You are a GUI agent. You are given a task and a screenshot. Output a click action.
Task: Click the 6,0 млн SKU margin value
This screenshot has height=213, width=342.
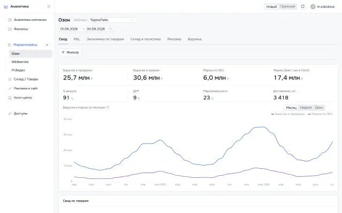pyautogui.click(x=214, y=78)
